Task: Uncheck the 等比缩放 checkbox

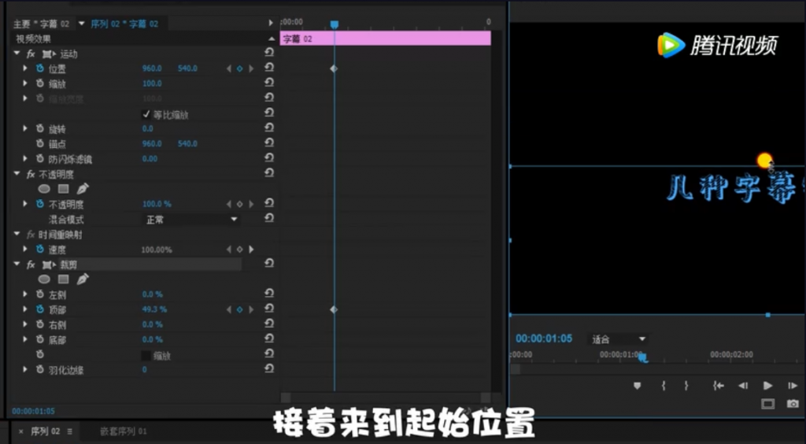Action: tap(146, 114)
